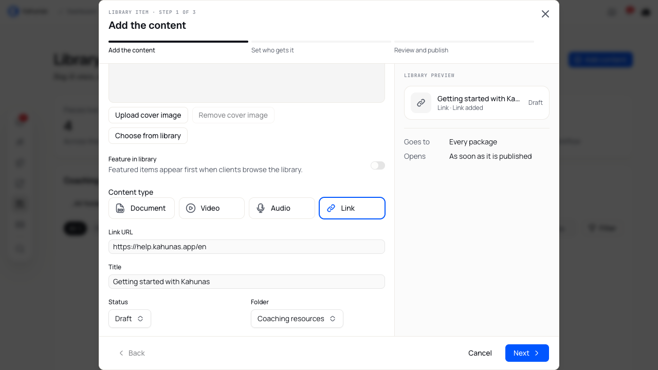Select the Document content type
Image resolution: width=658 pixels, height=370 pixels.
pyautogui.click(x=141, y=208)
